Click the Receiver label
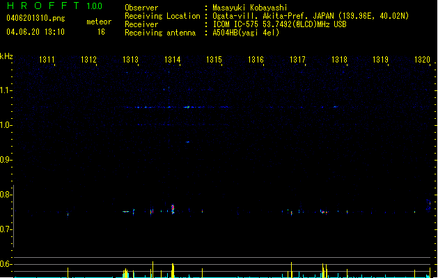Viewport: 438px width, 278px height. (x=141, y=24)
